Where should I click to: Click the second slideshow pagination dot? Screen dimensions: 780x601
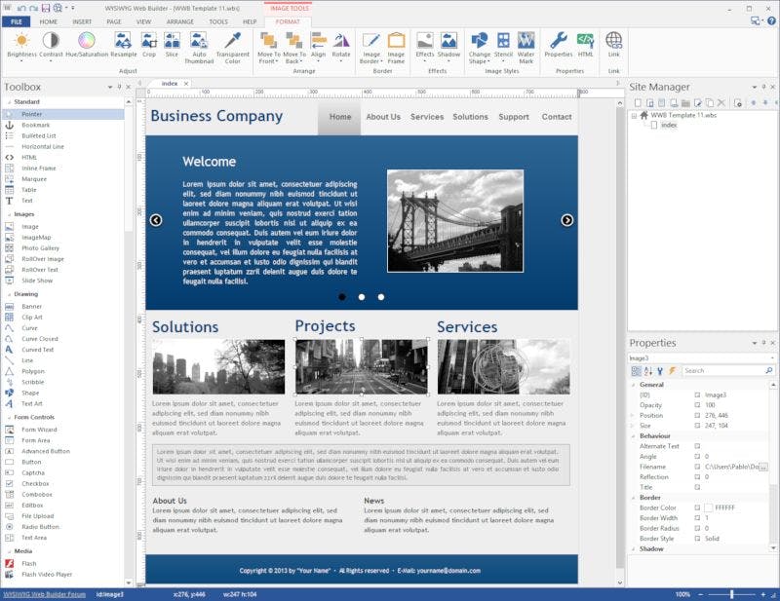pyautogui.click(x=362, y=296)
